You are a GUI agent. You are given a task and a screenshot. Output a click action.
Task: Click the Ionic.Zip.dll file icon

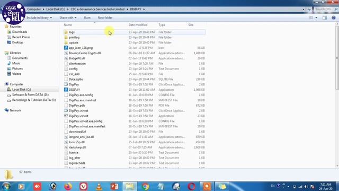[x=66, y=142]
